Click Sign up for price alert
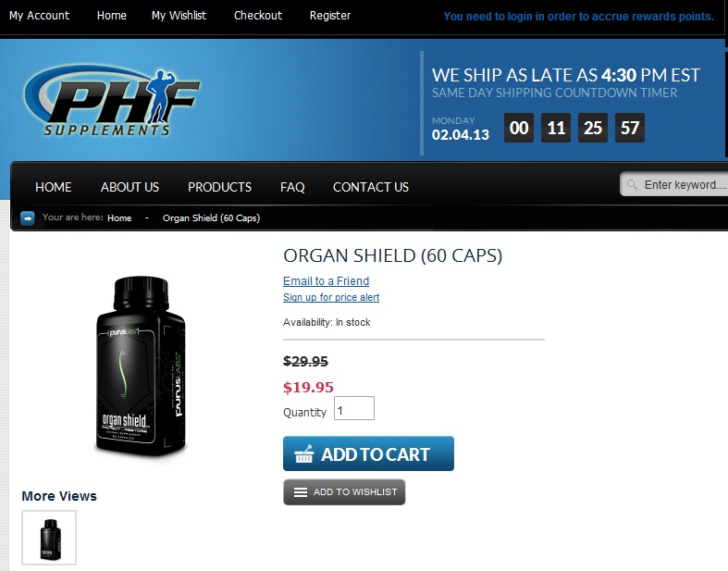This screenshot has width=728, height=571. point(331,297)
